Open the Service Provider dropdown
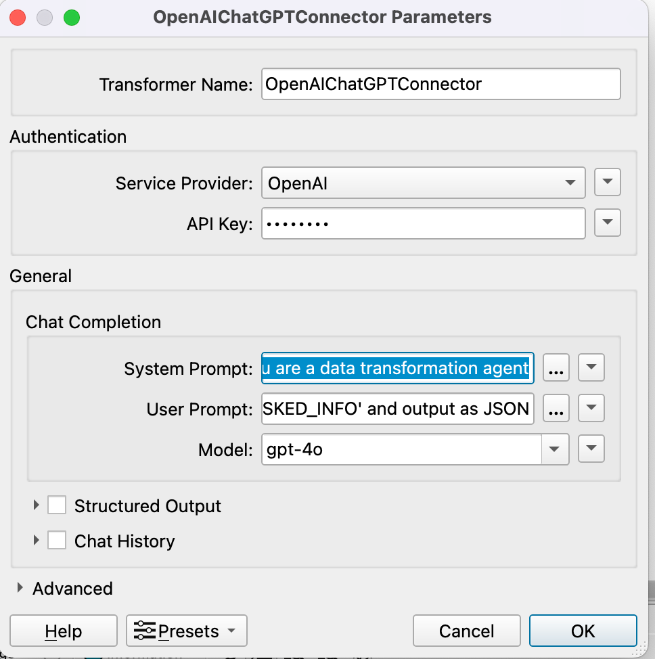The image size is (655, 659). [423, 183]
